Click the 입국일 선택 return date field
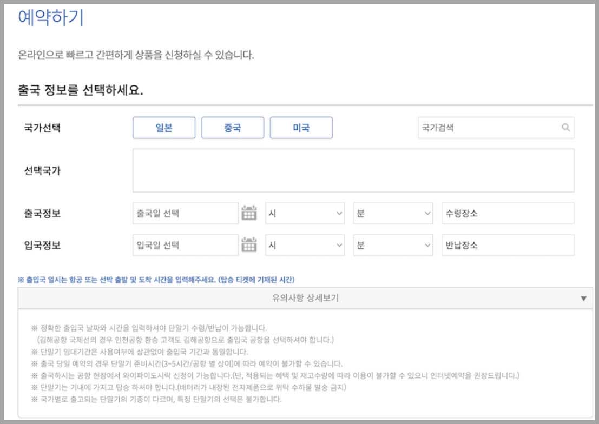This screenshot has width=599, height=424. (179, 245)
